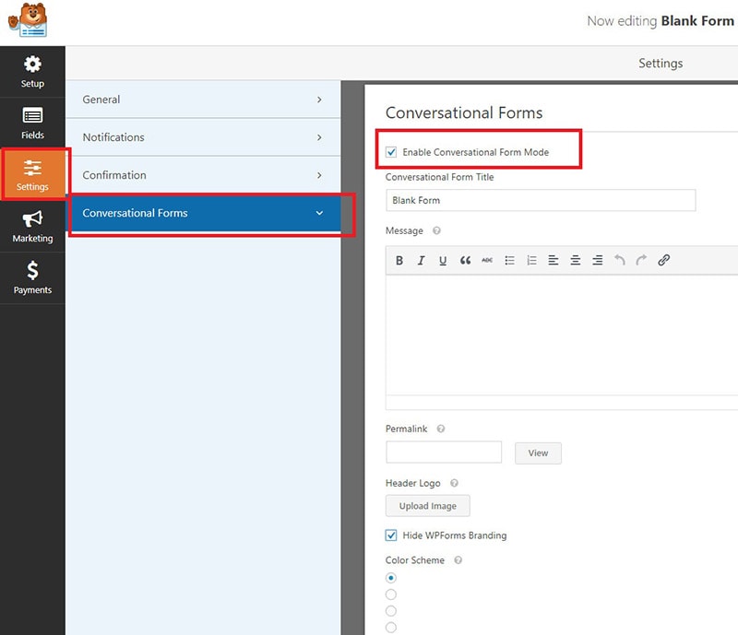Insert a numbered list

(531, 260)
